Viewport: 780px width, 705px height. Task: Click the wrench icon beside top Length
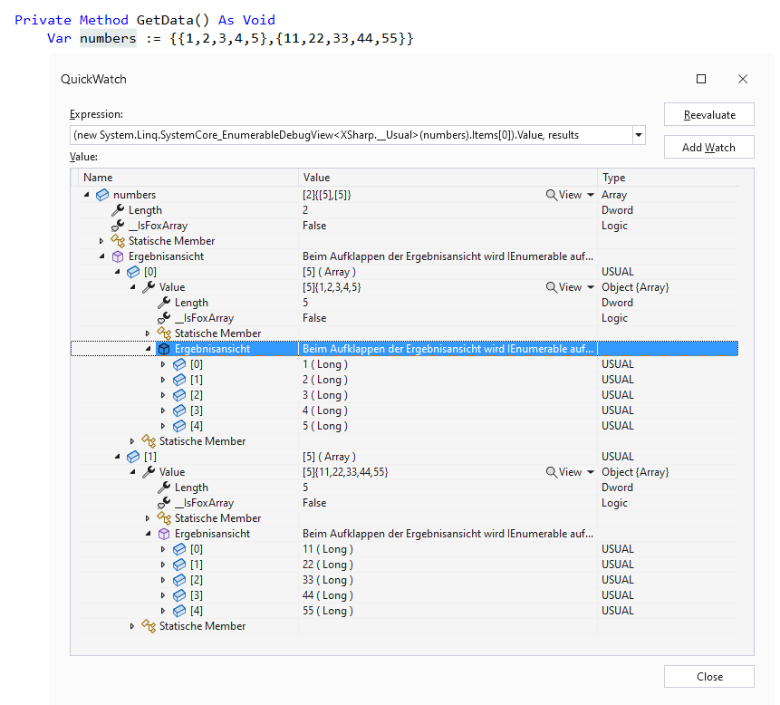118,210
